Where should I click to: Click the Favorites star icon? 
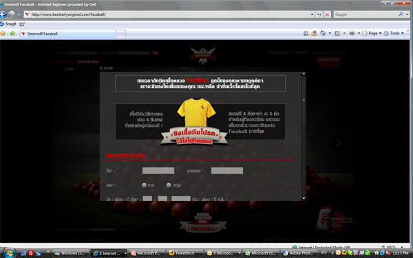point(3,34)
